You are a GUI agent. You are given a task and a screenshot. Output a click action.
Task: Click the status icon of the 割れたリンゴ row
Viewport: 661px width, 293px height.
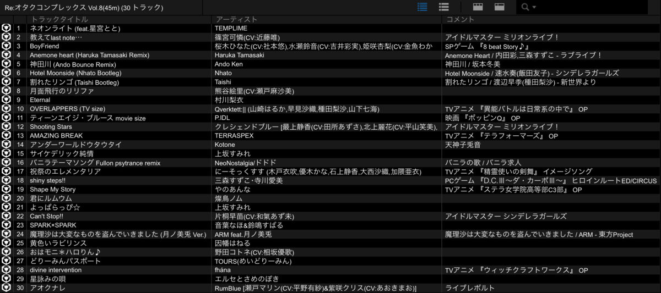click(6, 82)
